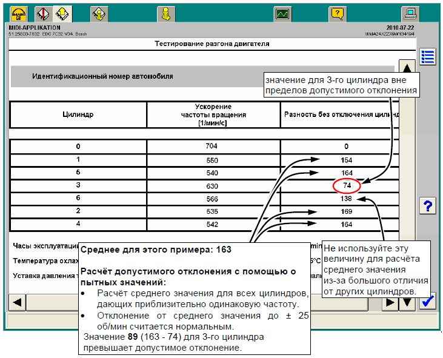Open the green oscilloscope graph icon
Screen dimensions: 443x358
[x=283, y=14]
